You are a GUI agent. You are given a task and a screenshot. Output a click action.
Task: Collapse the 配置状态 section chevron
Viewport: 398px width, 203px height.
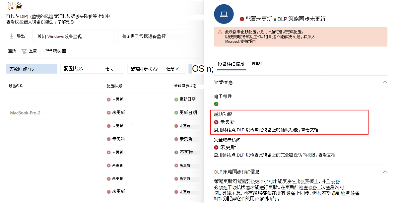[x=385, y=82]
